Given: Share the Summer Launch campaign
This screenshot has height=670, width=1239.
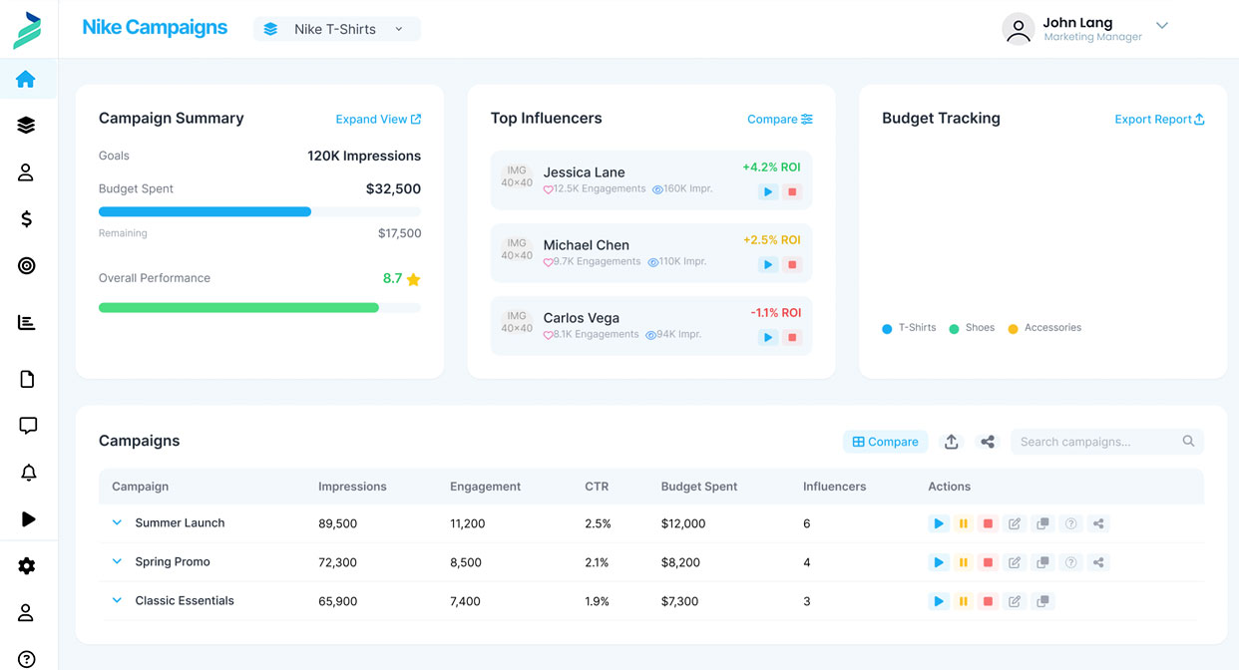Looking at the screenshot, I should pos(1098,523).
